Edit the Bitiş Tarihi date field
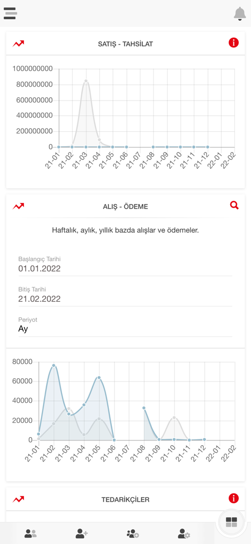 coord(125,299)
